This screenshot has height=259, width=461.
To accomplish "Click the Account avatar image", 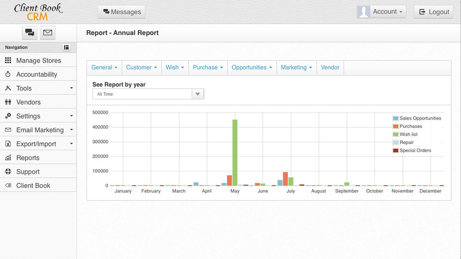I will click(364, 12).
